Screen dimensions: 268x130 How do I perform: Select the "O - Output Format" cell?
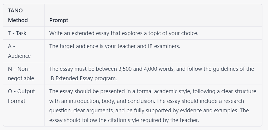tap(21, 96)
